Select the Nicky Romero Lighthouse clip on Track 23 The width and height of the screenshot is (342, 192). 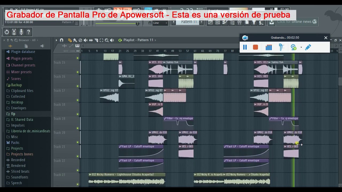(x=127, y=179)
